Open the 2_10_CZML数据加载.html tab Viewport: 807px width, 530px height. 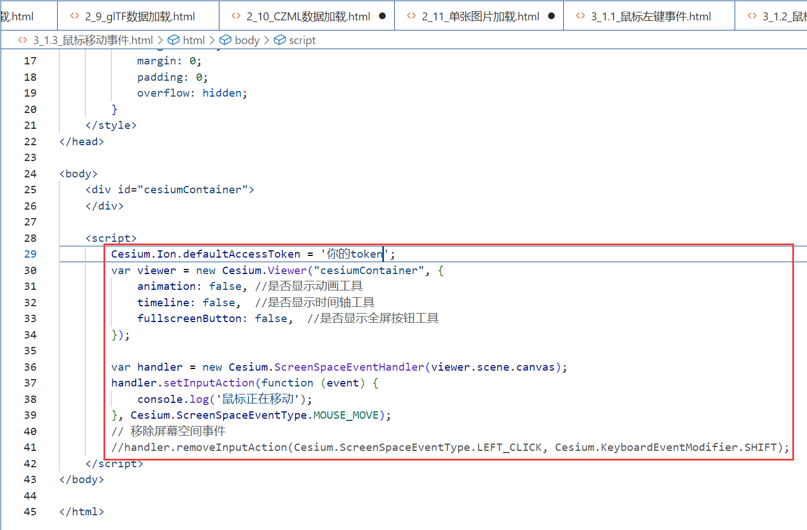(x=307, y=16)
